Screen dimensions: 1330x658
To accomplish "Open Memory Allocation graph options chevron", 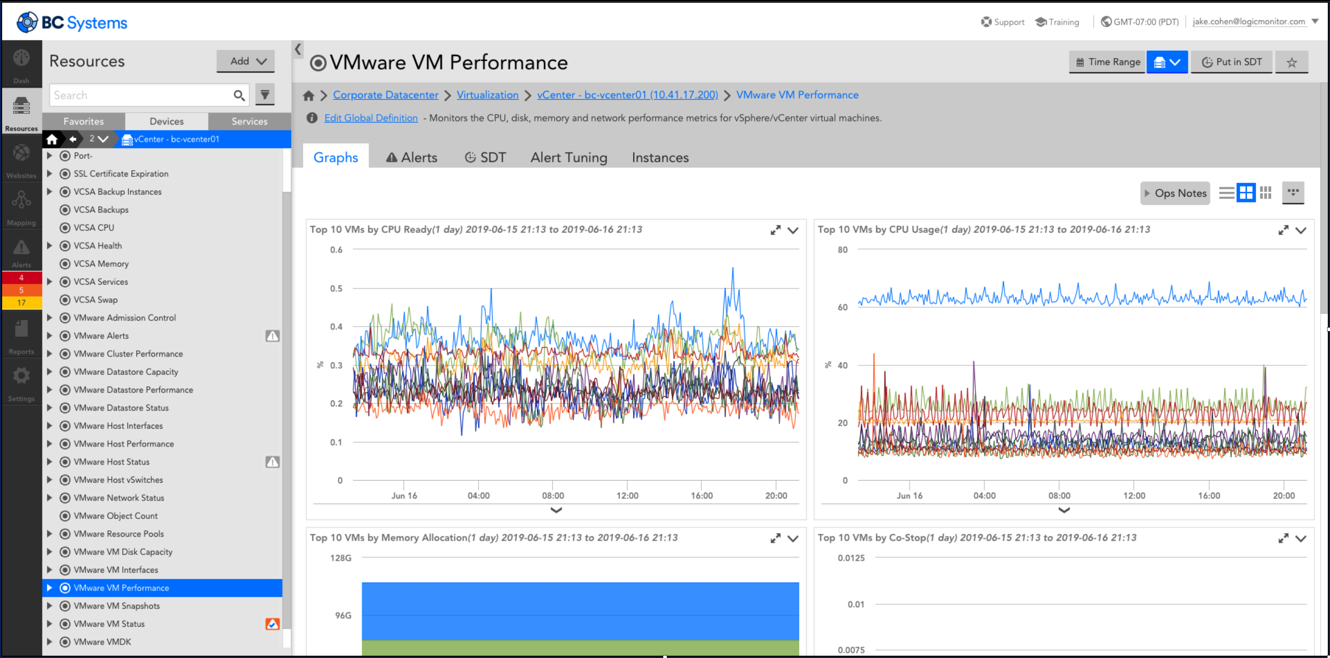I will pyautogui.click(x=793, y=539).
